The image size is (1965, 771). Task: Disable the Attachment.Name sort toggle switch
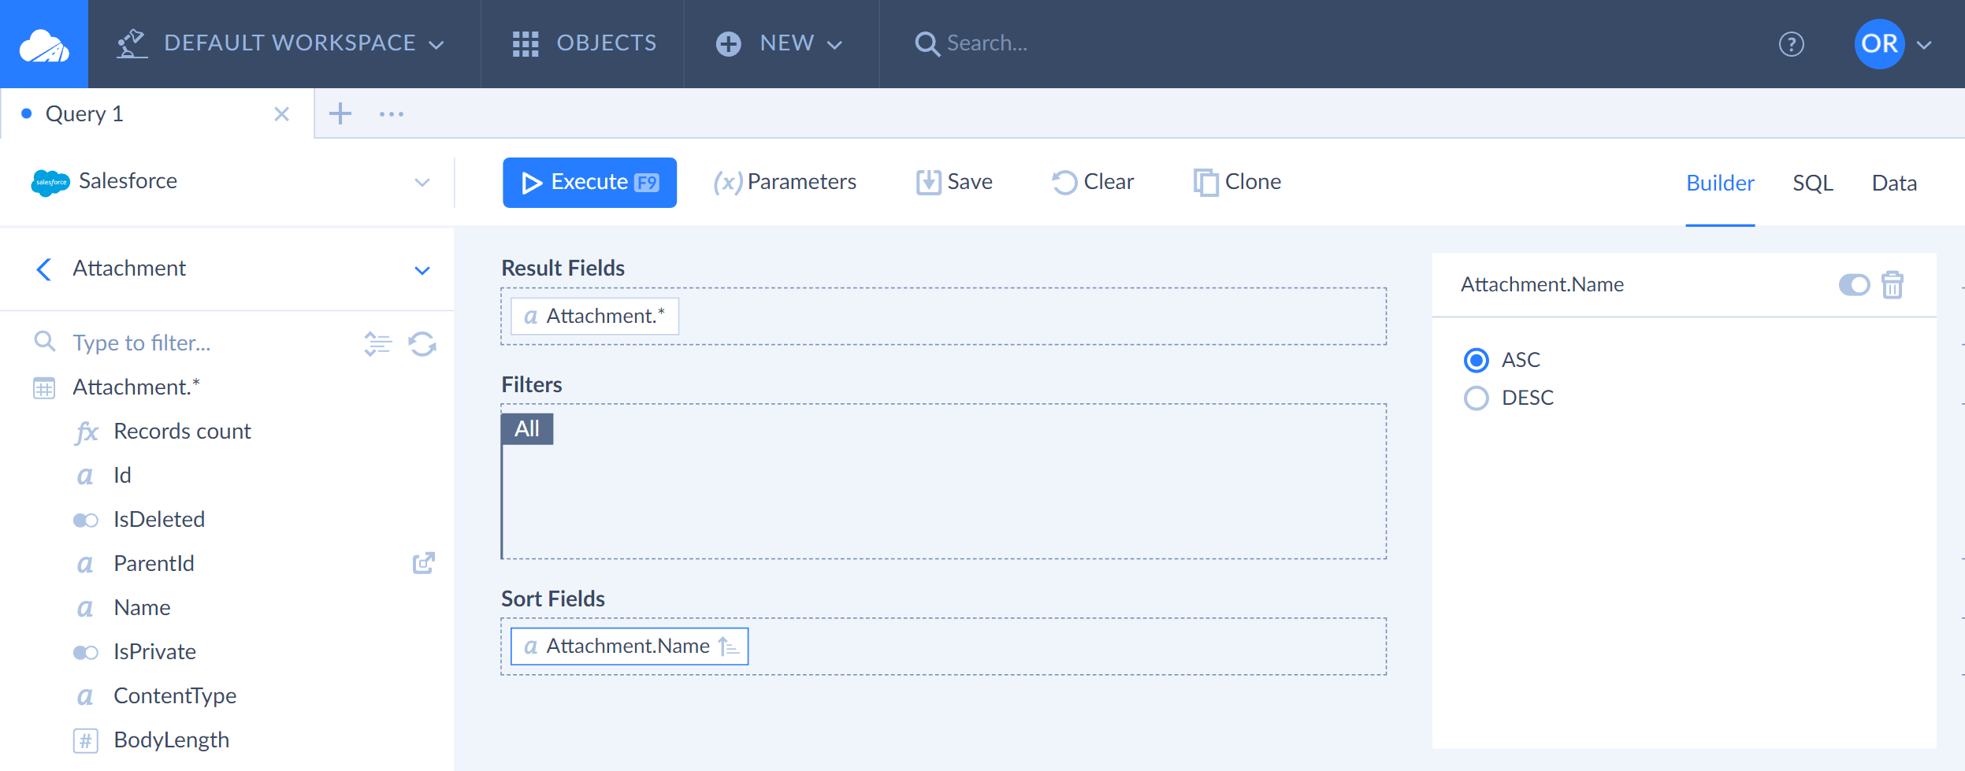tap(1855, 285)
